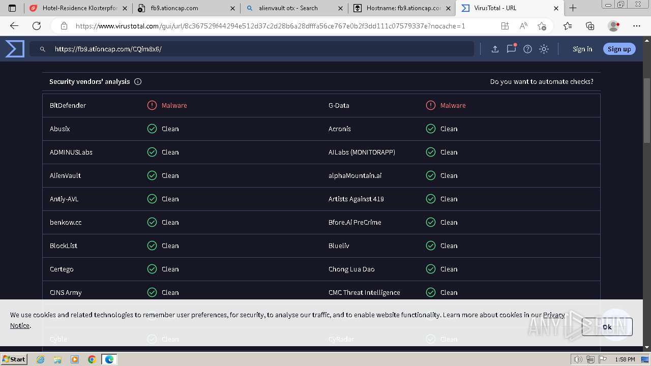The image size is (651, 366).
Task: Close the Hotel-Residence Klosterpforte tab
Action: [x=125, y=8]
